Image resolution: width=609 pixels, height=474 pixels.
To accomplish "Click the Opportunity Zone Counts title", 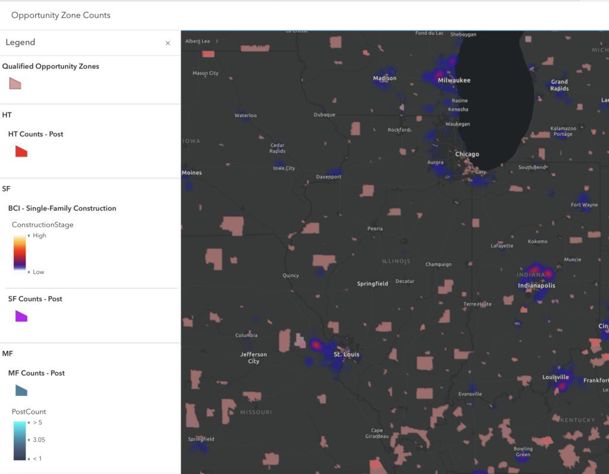I will [x=61, y=15].
